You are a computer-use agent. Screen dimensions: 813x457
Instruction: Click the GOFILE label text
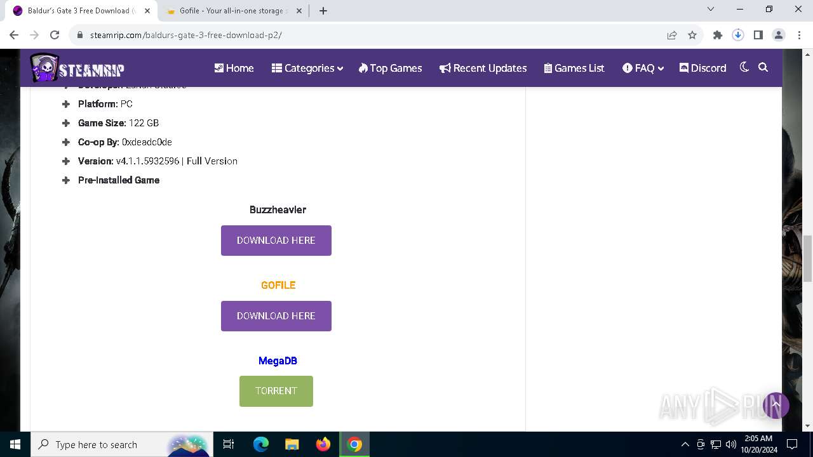(278, 285)
